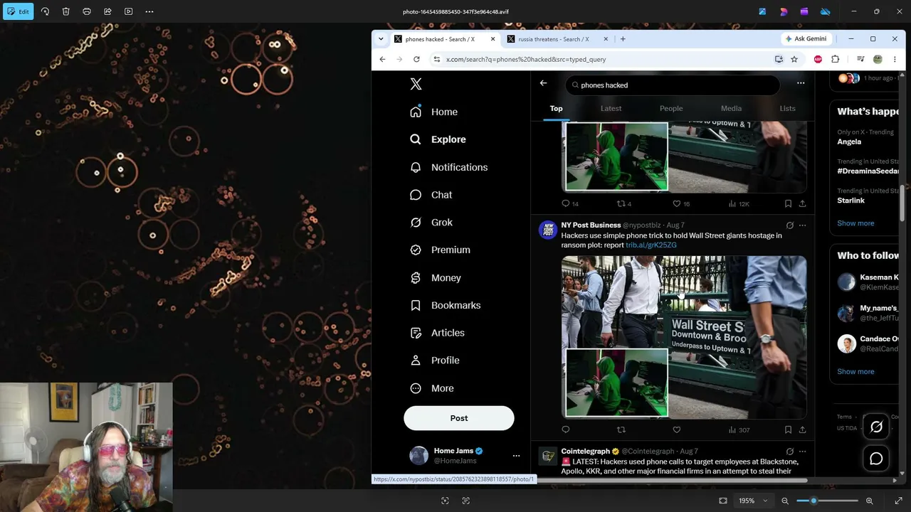Select the People search tab
Viewport: 911px width, 512px height.
(671, 109)
